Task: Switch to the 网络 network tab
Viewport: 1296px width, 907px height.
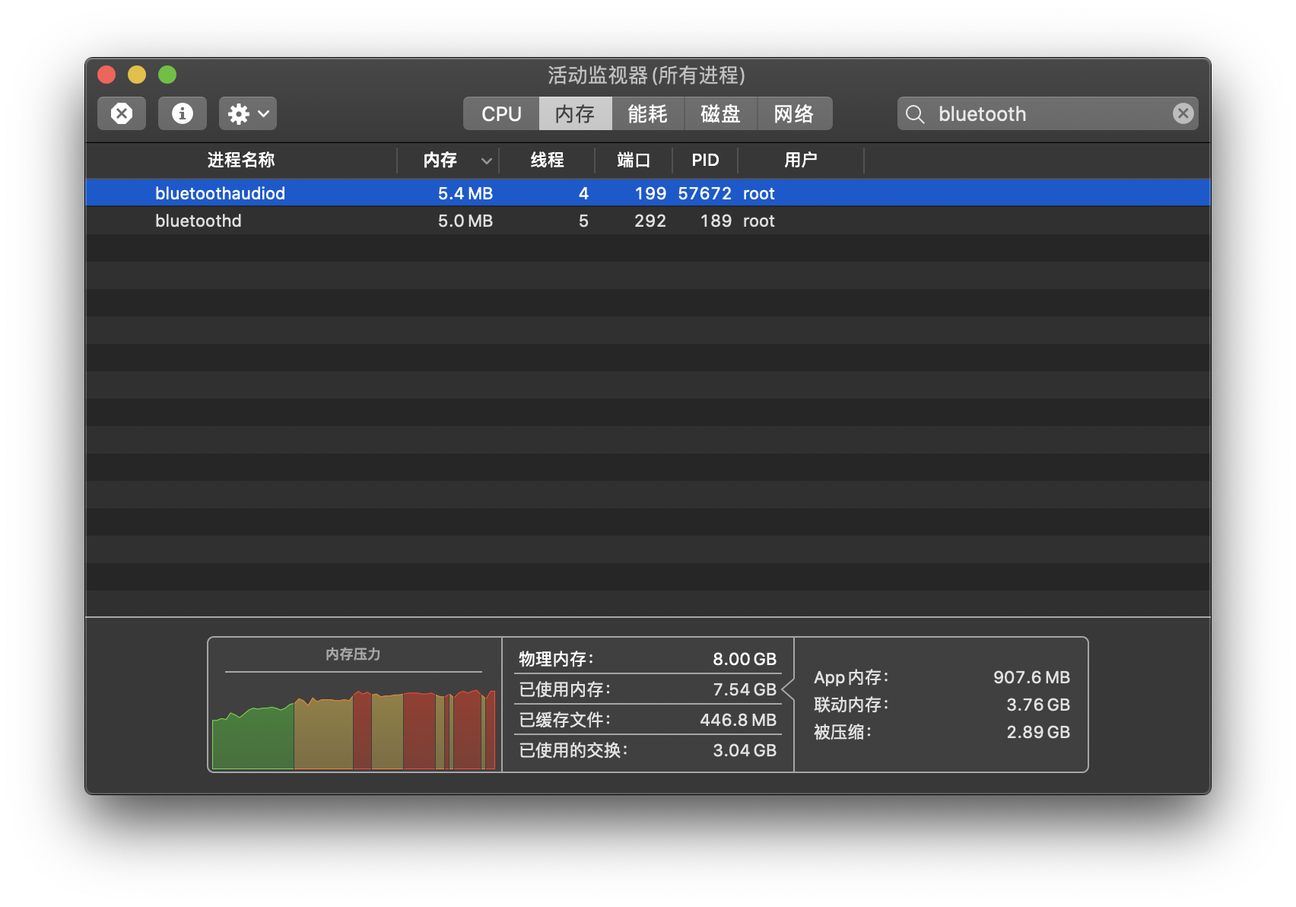Action: coord(794,113)
